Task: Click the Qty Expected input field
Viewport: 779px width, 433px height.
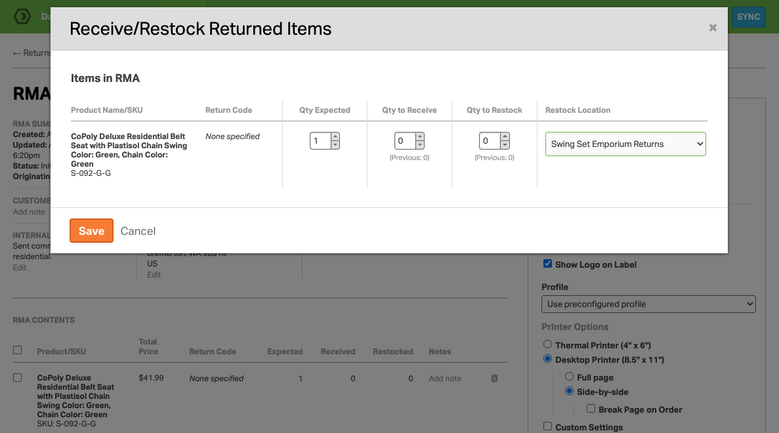Action: (x=320, y=140)
